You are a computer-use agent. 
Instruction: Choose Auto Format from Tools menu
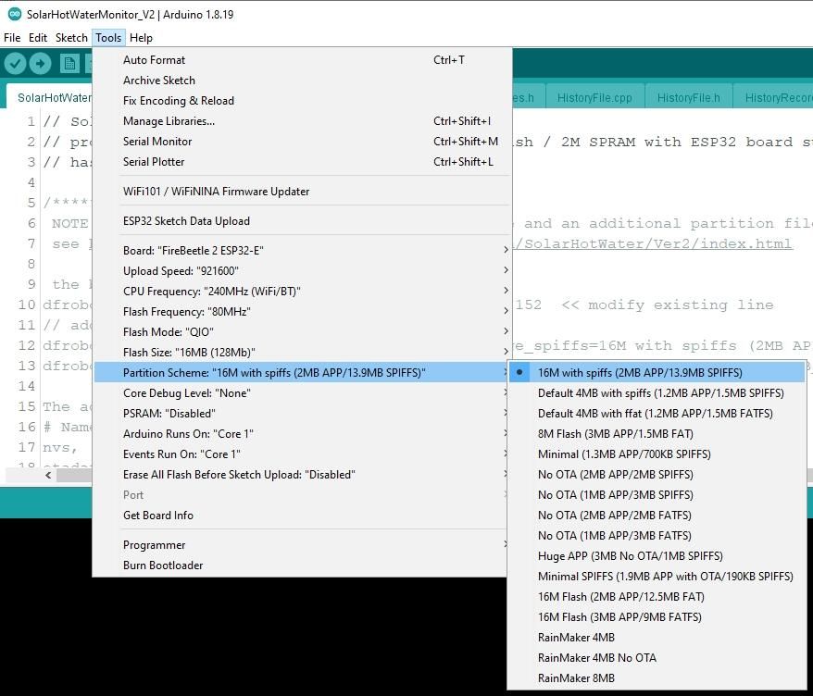click(x=301, y=60)
